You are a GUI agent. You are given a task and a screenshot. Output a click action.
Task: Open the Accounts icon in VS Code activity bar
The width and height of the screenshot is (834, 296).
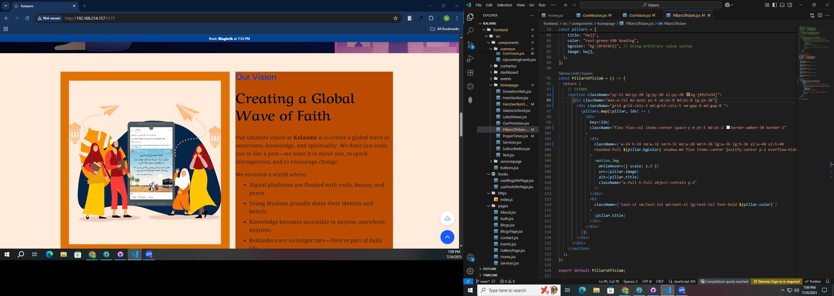pyautogui.click(x=470, y=258)
